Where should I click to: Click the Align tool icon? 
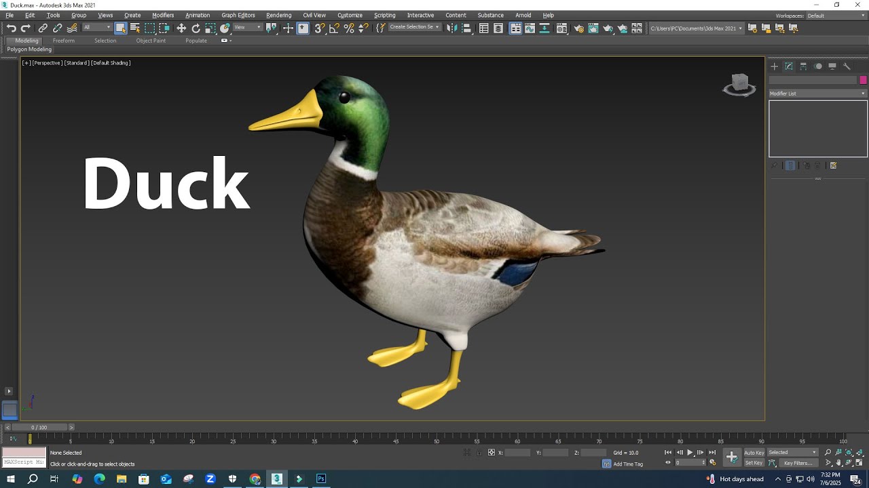click(x=466, y=28)
